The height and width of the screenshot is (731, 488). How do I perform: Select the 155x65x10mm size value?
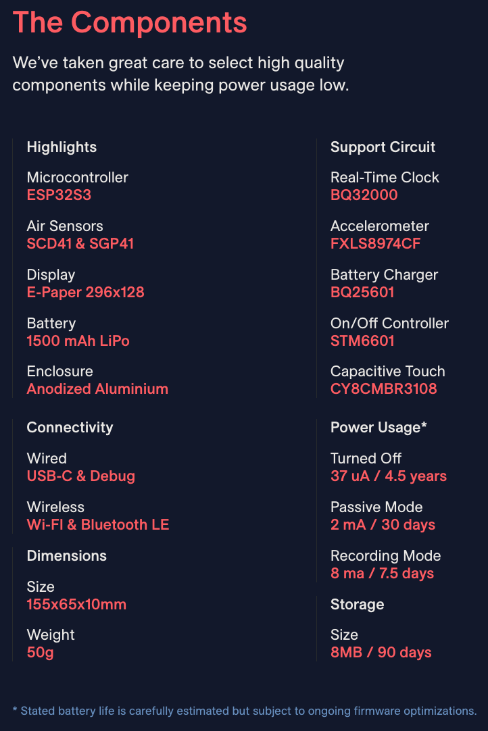[x=76, y=605]
